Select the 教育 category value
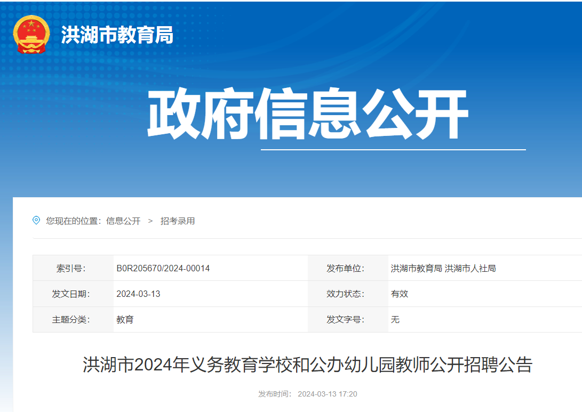 tap(125, 320)
